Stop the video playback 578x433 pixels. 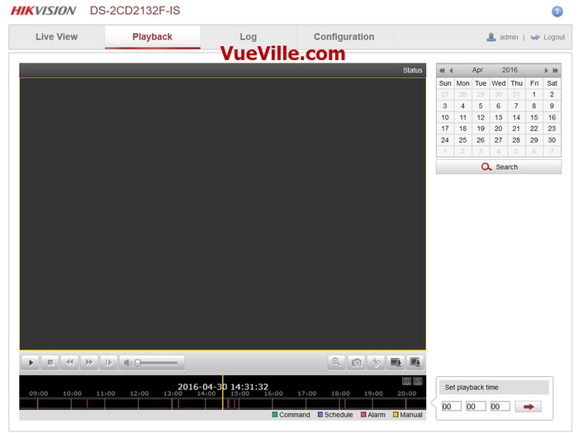click(x=50, y=362)
